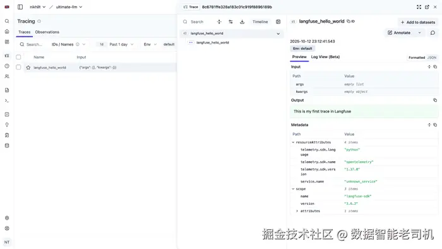Screen dimensions: 442x249
Task: Open Prompts document icon in sidebar
Action: [x=7, y=90]
